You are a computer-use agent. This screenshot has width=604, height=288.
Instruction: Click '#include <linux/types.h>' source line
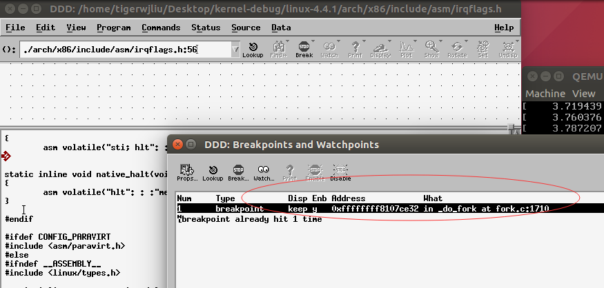pyautogui.click(x=62, y=273)
